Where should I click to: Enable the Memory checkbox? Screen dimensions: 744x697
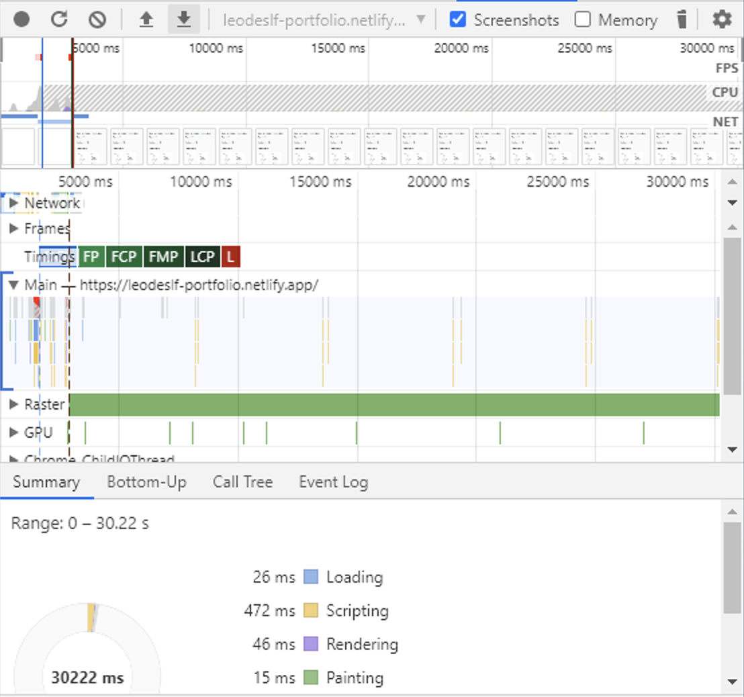pyautogui.click(x=582, y=19)
